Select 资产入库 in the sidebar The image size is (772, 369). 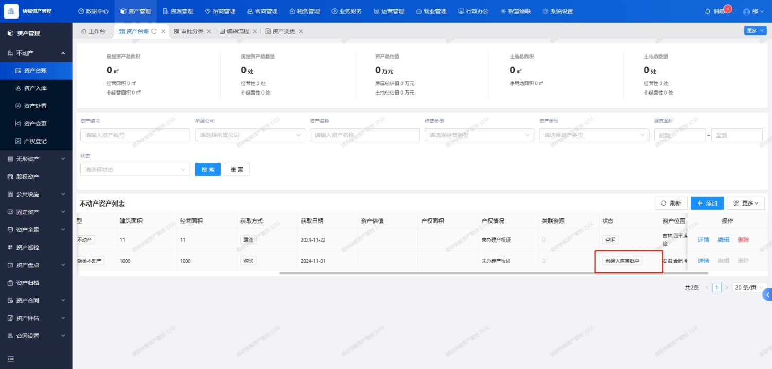(36, 88)
